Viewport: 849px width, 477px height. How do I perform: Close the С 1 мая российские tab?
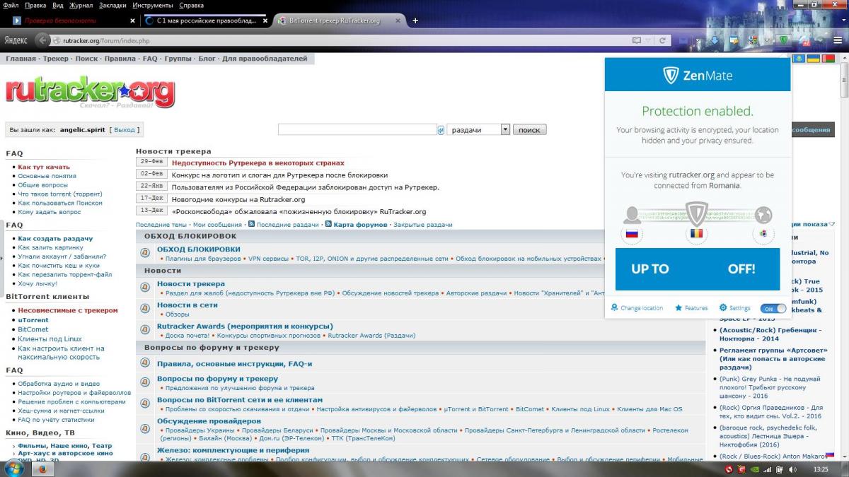pos(265,20)
